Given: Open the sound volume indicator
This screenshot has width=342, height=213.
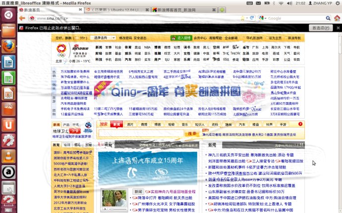Looking at the screenshot, I should (x=289, y=3).
